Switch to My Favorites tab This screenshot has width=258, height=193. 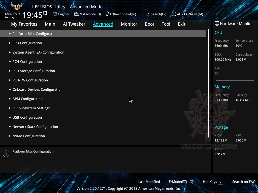pyautogui.click(x=24, y=24)
